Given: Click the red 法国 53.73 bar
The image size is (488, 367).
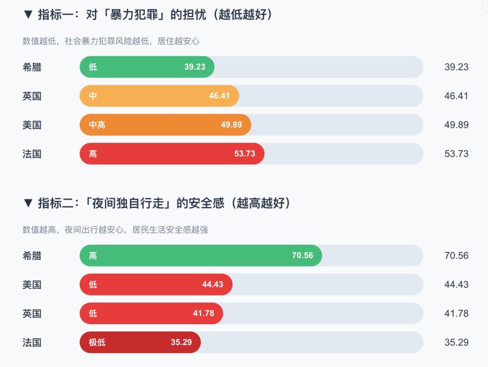Looking at the screenshot, I should [x=172, y=154].
